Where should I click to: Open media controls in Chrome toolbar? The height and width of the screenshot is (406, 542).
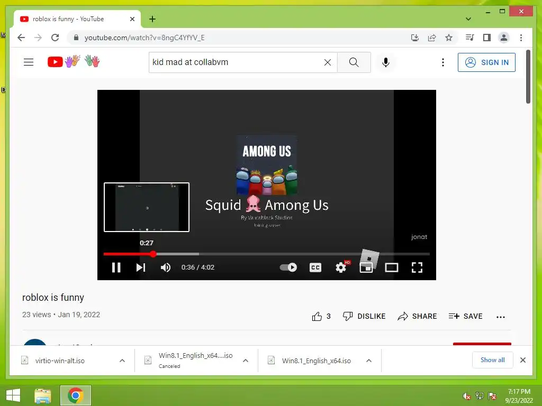tap(470, 38)
